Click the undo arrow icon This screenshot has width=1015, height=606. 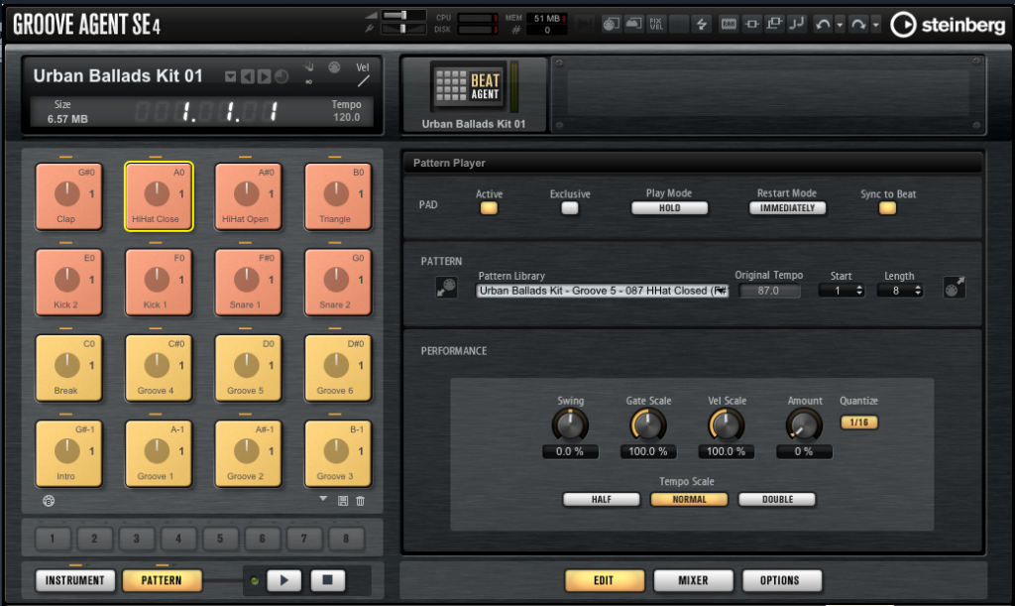click(823, 24)
